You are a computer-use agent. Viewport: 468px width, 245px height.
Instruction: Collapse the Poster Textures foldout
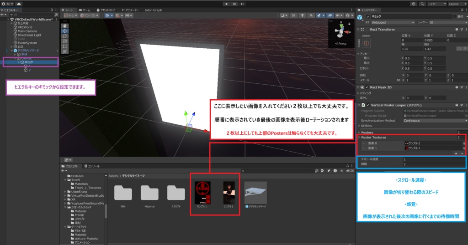click(359, 138)
